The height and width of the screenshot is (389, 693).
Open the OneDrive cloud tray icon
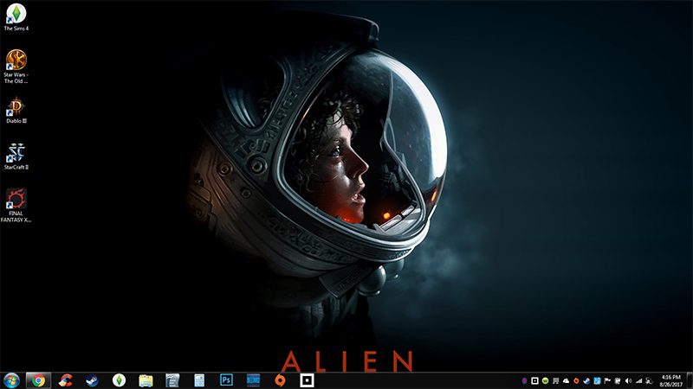pyautogui.click(x=567, y=380)
